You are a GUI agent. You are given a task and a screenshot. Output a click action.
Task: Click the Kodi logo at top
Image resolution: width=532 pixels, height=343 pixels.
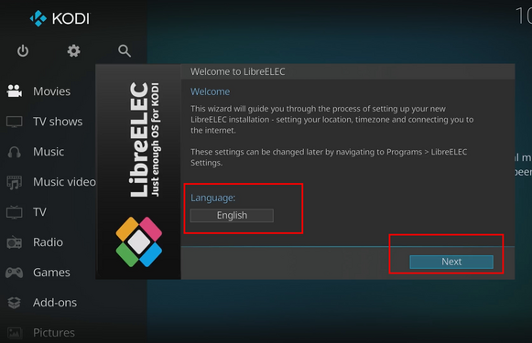60,18
